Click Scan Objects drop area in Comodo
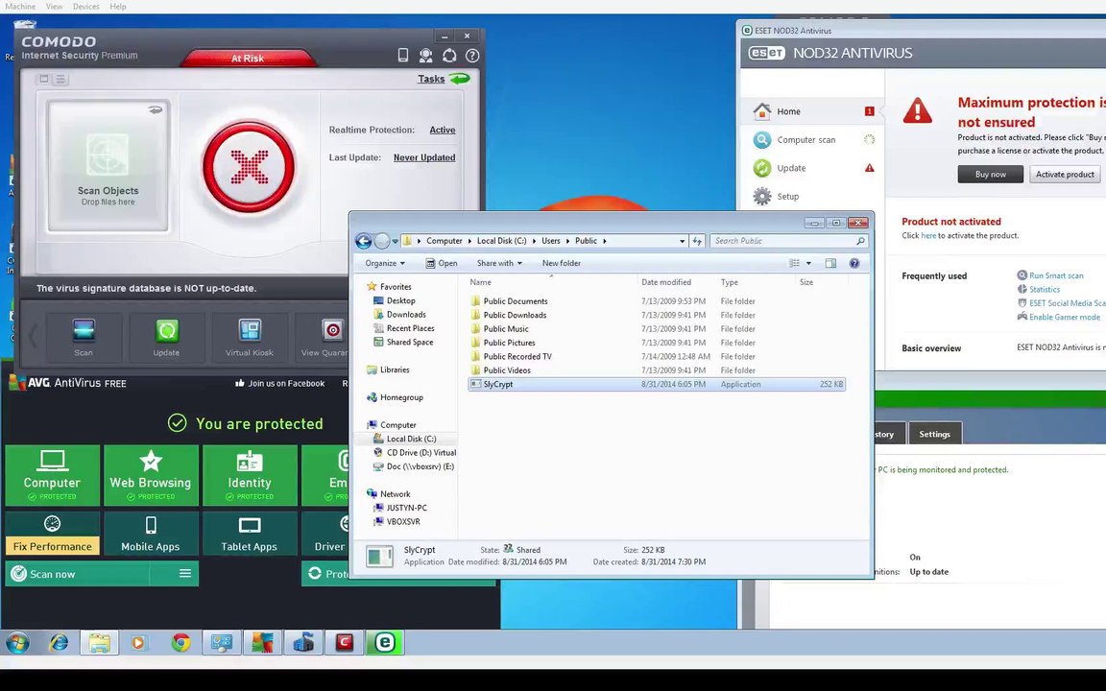1106x691 pixels. 108,166
